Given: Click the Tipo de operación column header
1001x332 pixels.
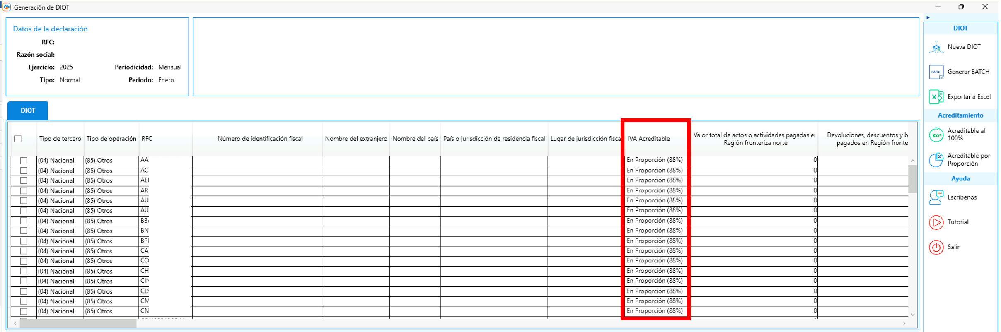Looking at the screenshot, I should 111,139.
